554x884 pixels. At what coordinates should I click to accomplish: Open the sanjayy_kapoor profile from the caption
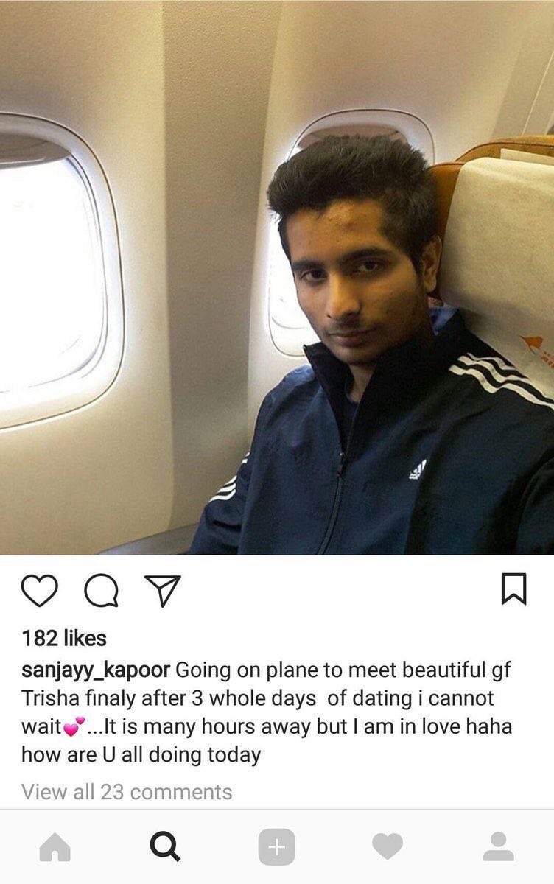point(96,671)
